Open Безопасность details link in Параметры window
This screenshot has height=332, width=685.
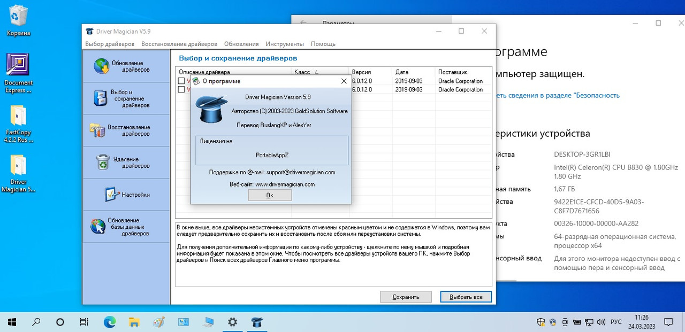(x=558, y=95)
